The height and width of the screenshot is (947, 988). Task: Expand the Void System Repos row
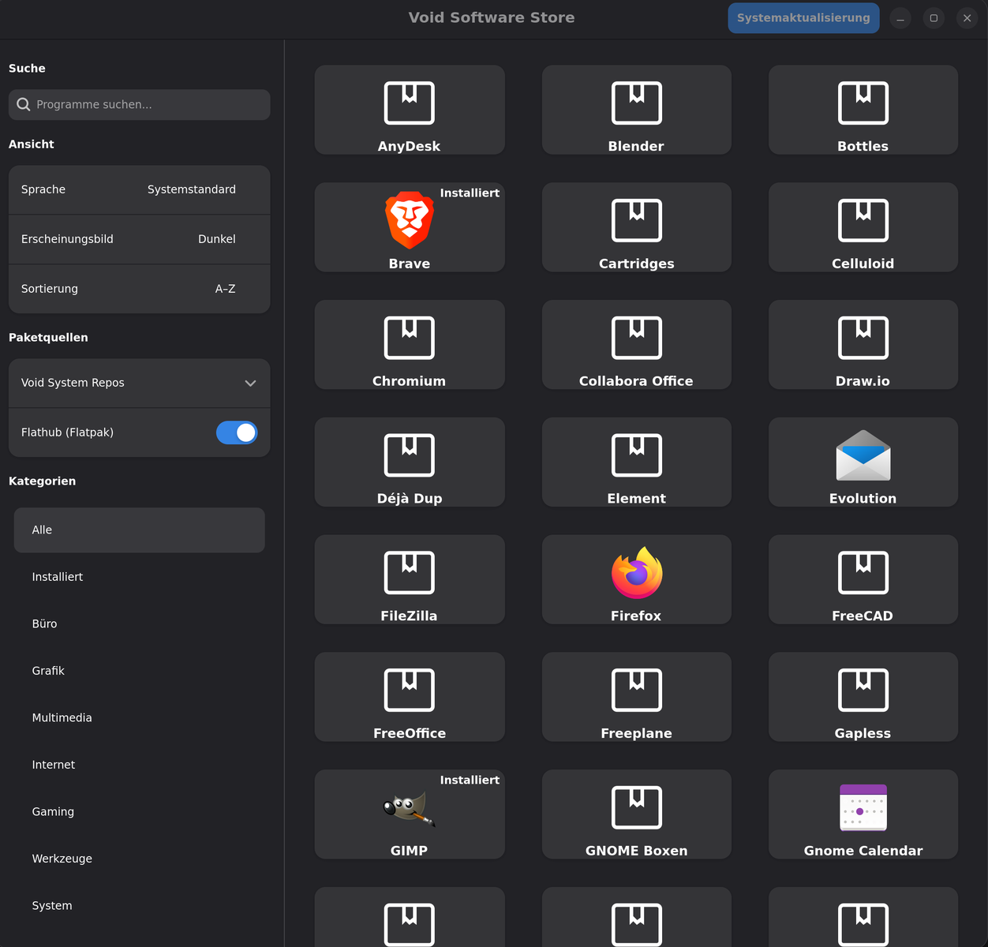[x=139, y=383]
